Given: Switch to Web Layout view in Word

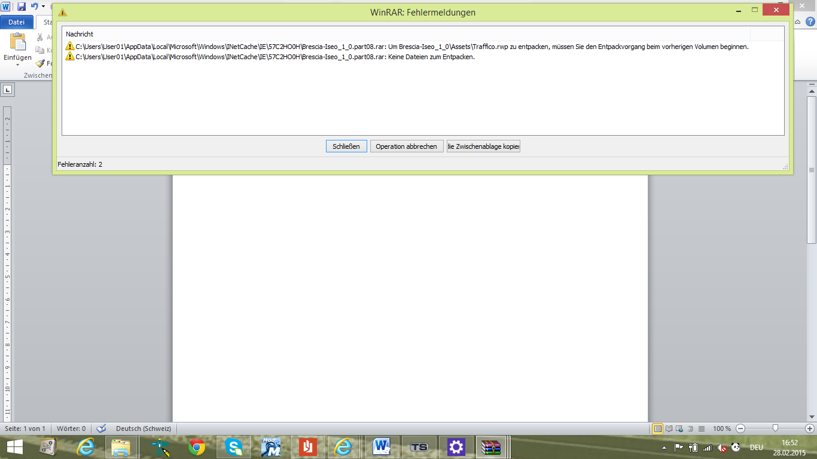Looking at the screenshot, I should pos(679,429).
